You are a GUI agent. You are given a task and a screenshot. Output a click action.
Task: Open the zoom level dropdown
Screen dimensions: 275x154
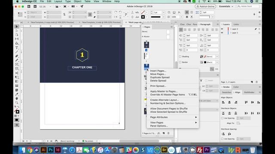coord(50,6)
